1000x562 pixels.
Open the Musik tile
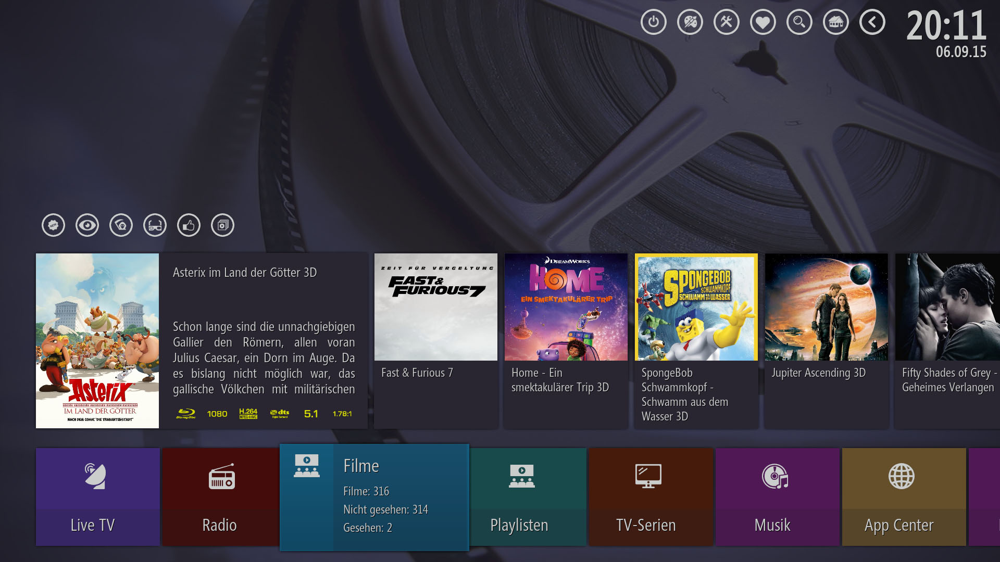click(777, 497)
